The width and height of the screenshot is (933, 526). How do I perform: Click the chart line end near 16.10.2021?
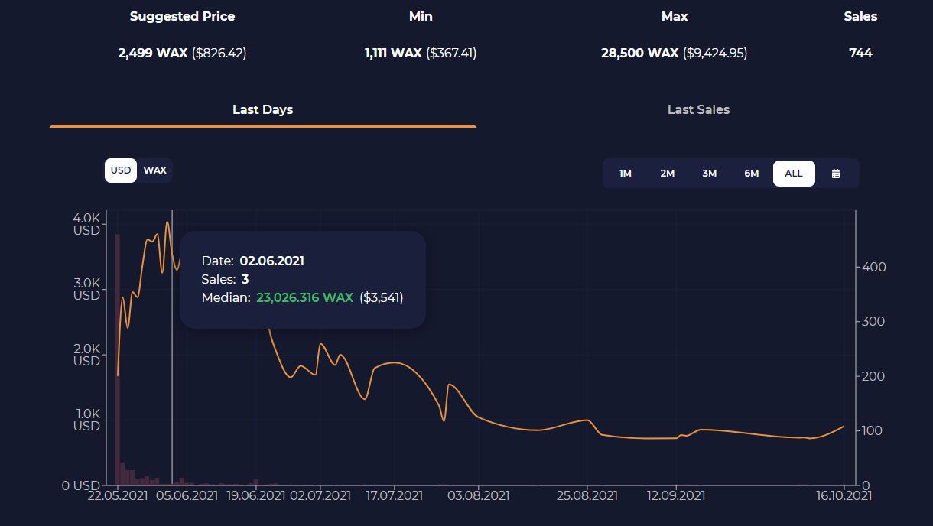point(844,427)
